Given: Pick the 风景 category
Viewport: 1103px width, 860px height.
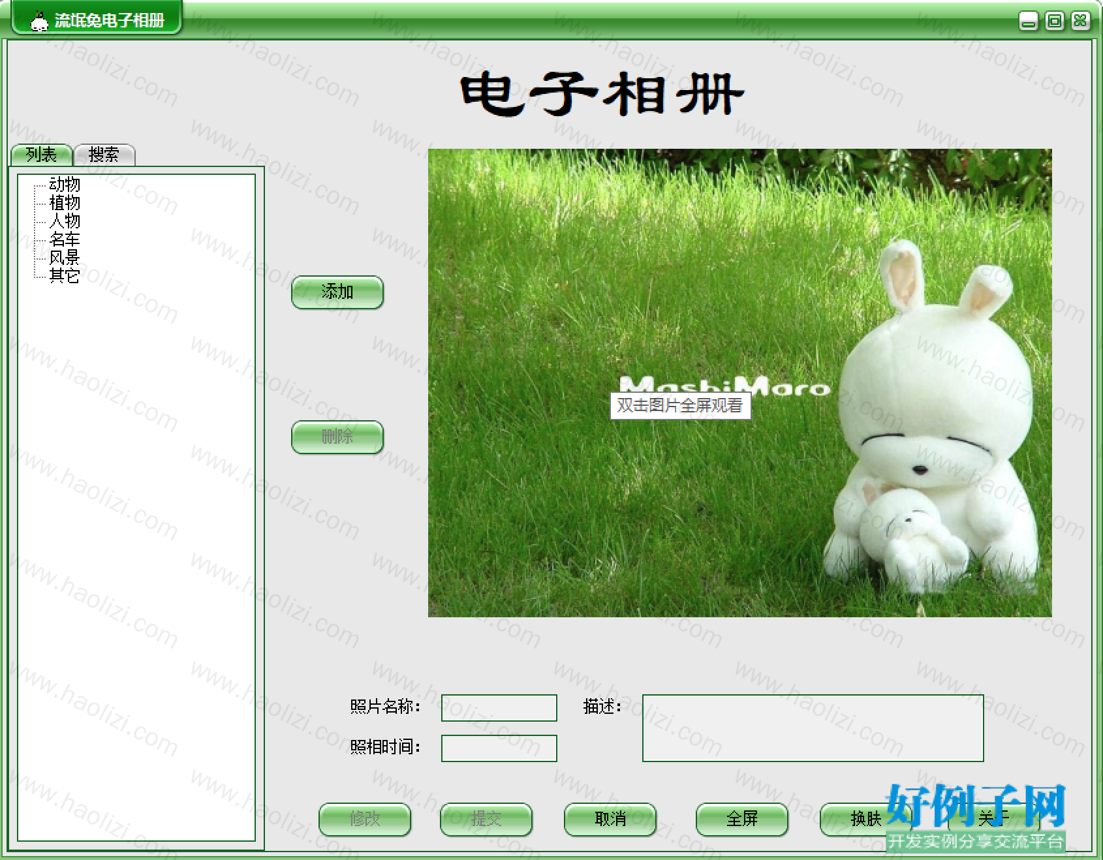Looking at the screenshot, I should pyautogui.click(x=65, y=258).
